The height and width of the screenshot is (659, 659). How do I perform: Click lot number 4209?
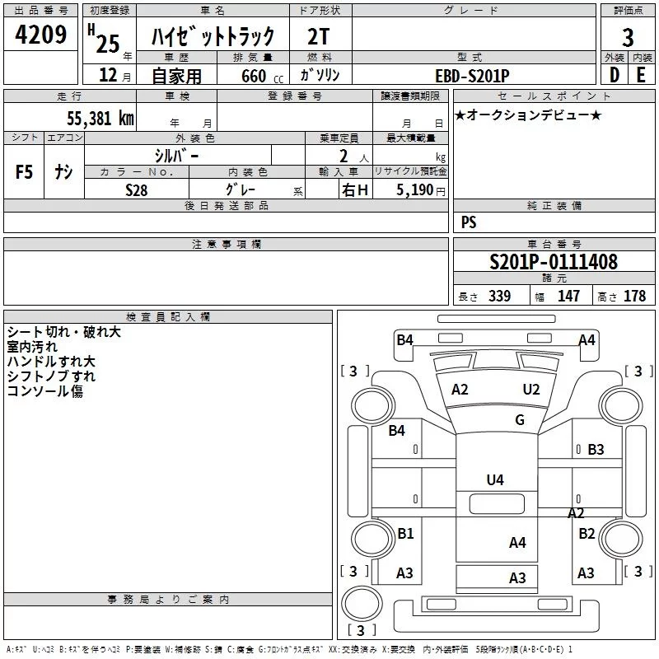coord(40,35)
